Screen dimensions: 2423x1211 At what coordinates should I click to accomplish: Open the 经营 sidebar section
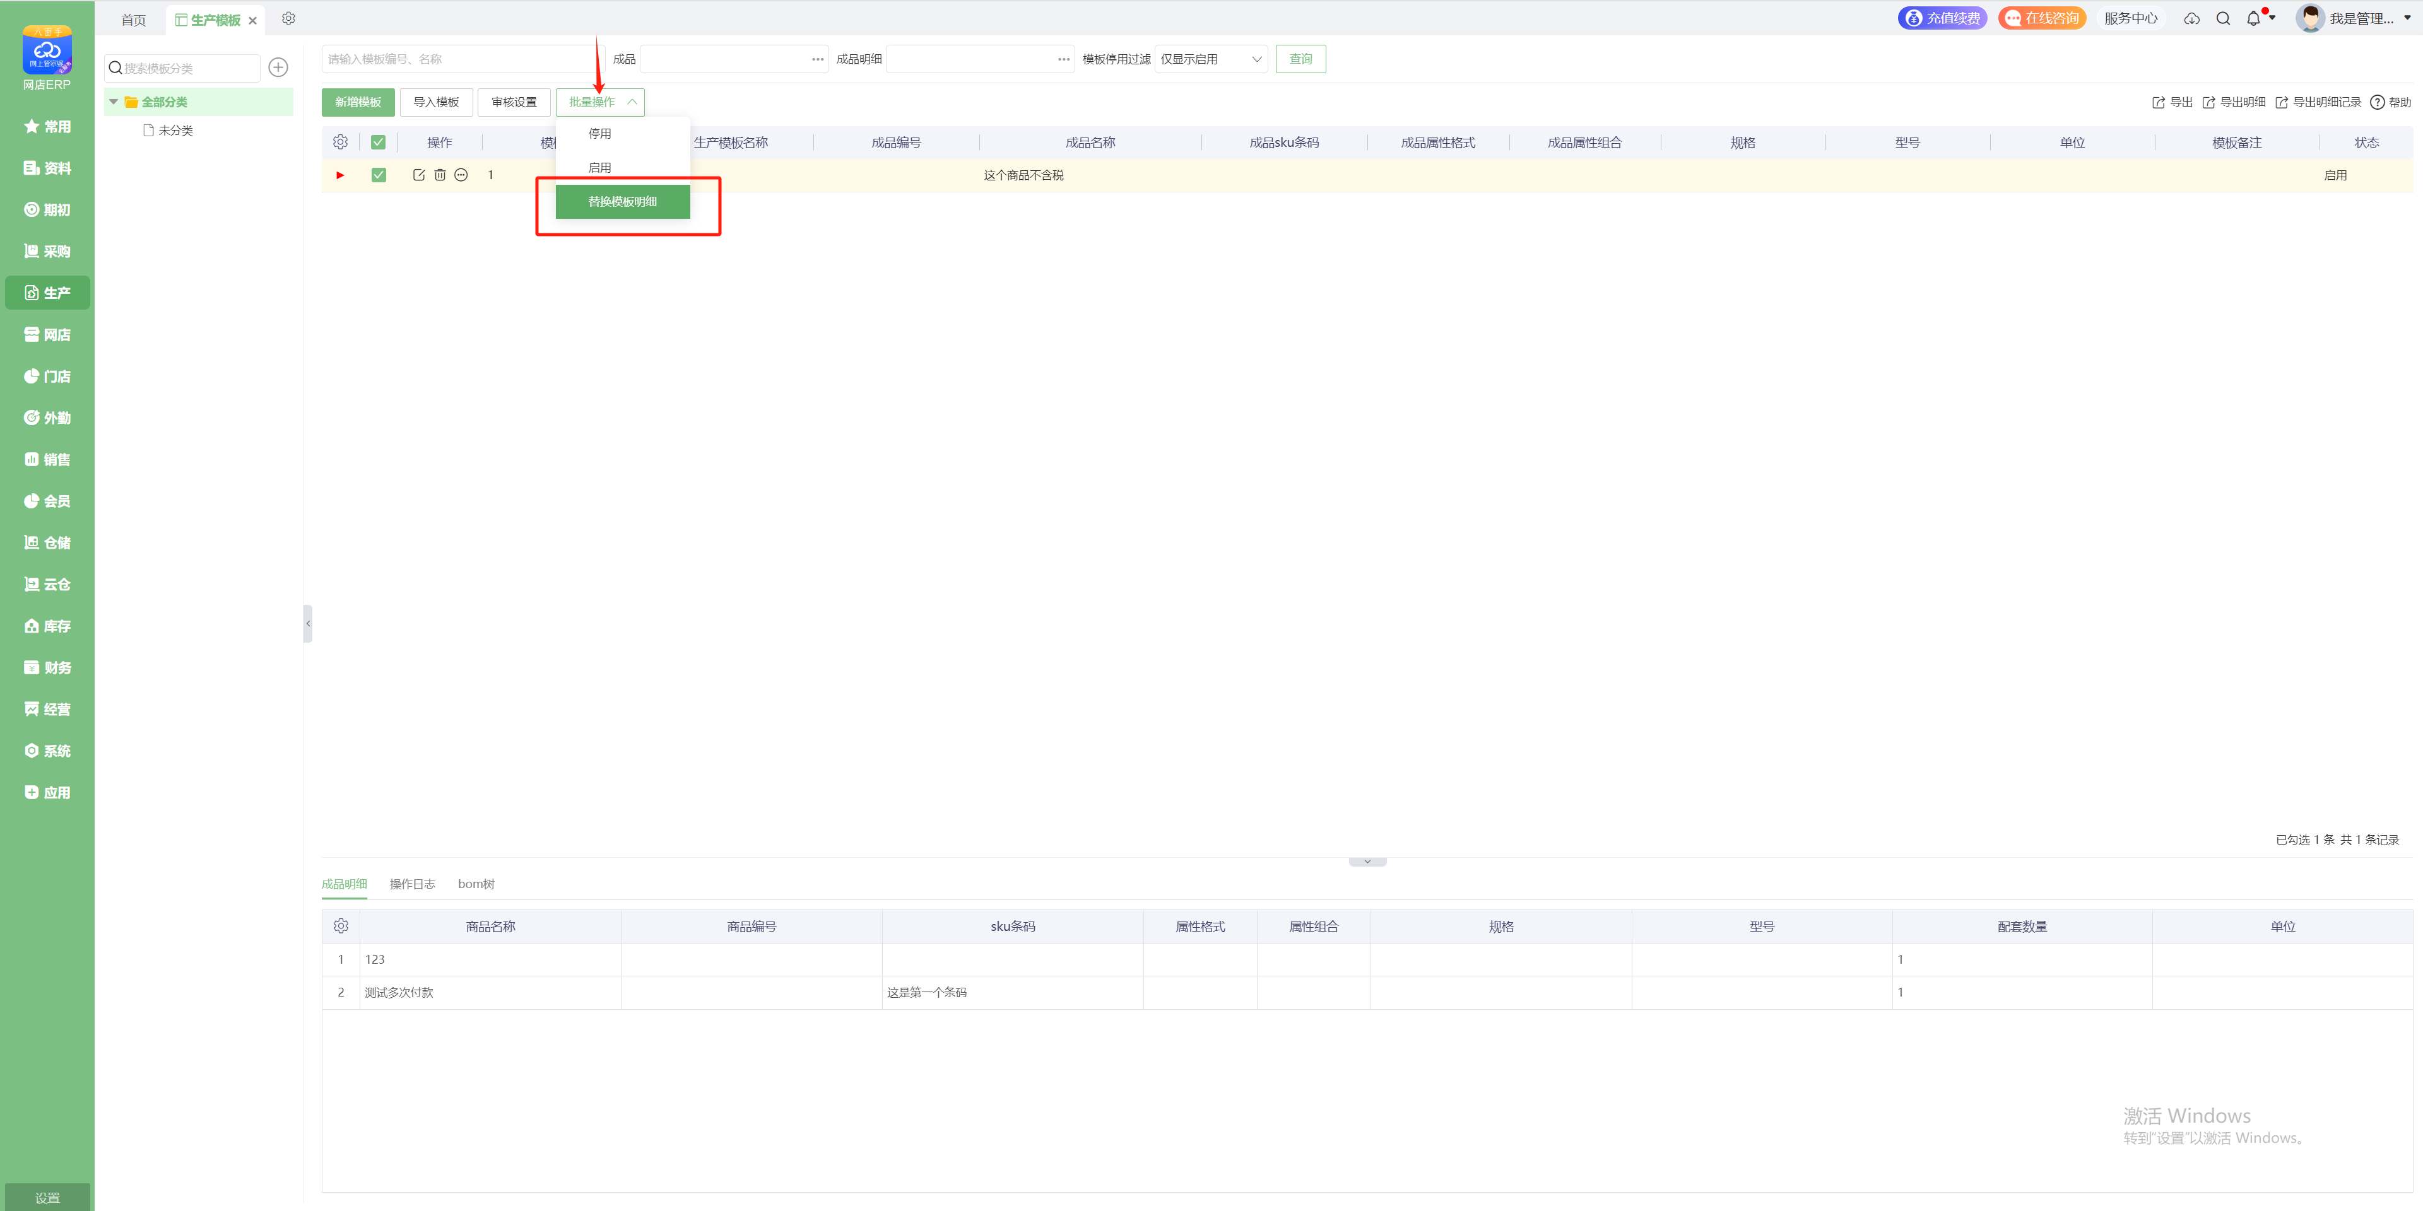[47, 709]
